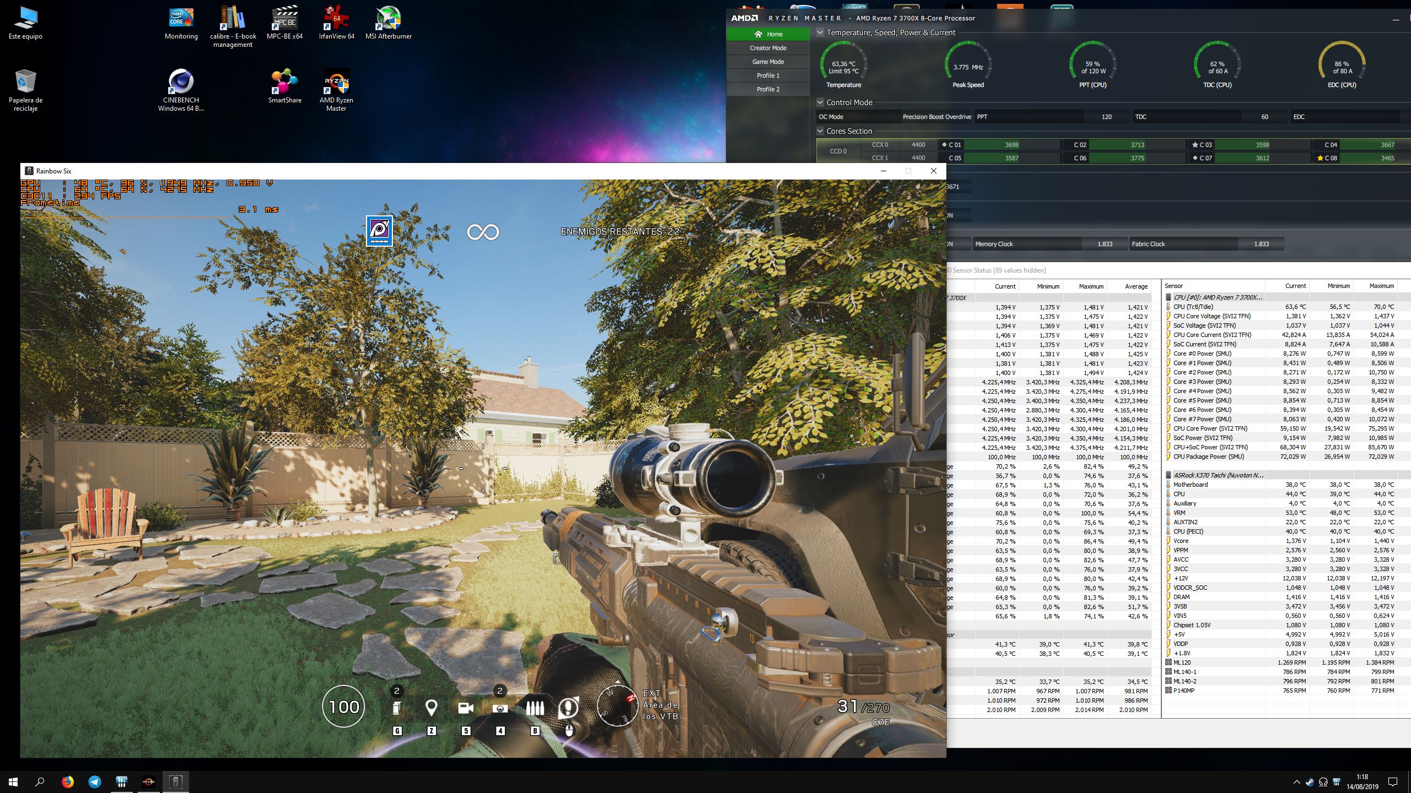Switch to Game Mode tab
The height and width of the screenshot is (793, 1411).
click(x=768, y=62)
